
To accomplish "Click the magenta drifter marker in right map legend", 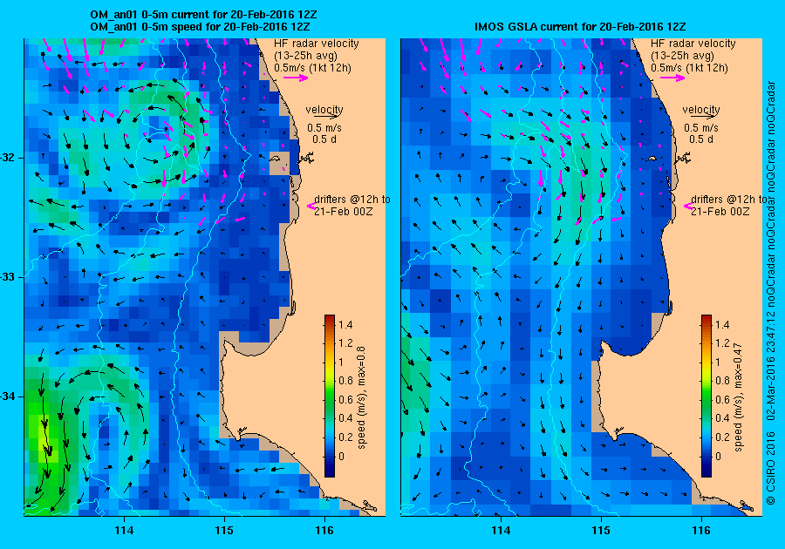I will pyautogui.click(x=688, y=206).
